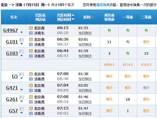Click the 过 passing icon in G57 row

point(31,114)
